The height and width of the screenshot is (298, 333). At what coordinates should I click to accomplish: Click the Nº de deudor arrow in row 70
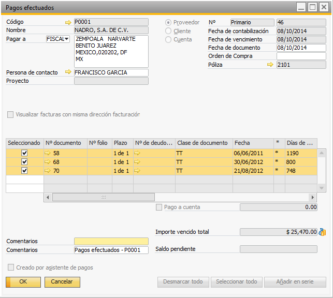(137, 171)
